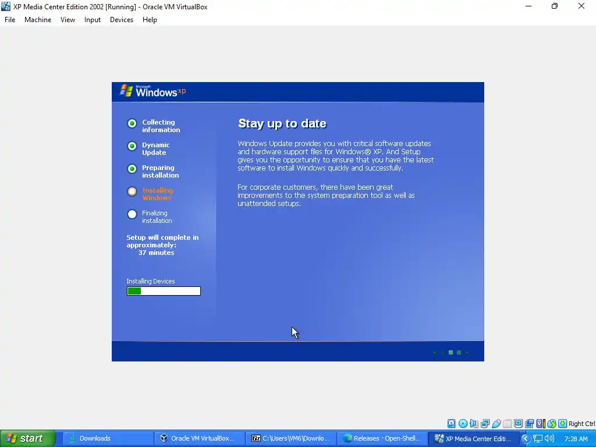This screenshot has height=447, width=596.
Task: Open the File menu
Action: 10,20
